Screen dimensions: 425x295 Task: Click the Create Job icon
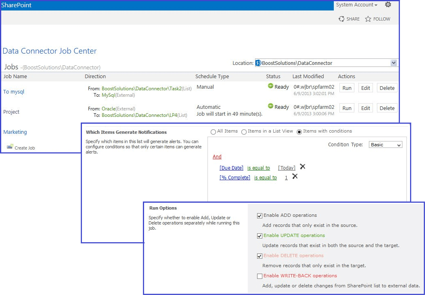10,146
